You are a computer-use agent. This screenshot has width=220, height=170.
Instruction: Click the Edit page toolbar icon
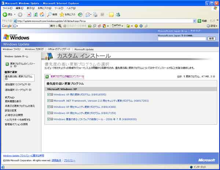(x=102, y=15)
